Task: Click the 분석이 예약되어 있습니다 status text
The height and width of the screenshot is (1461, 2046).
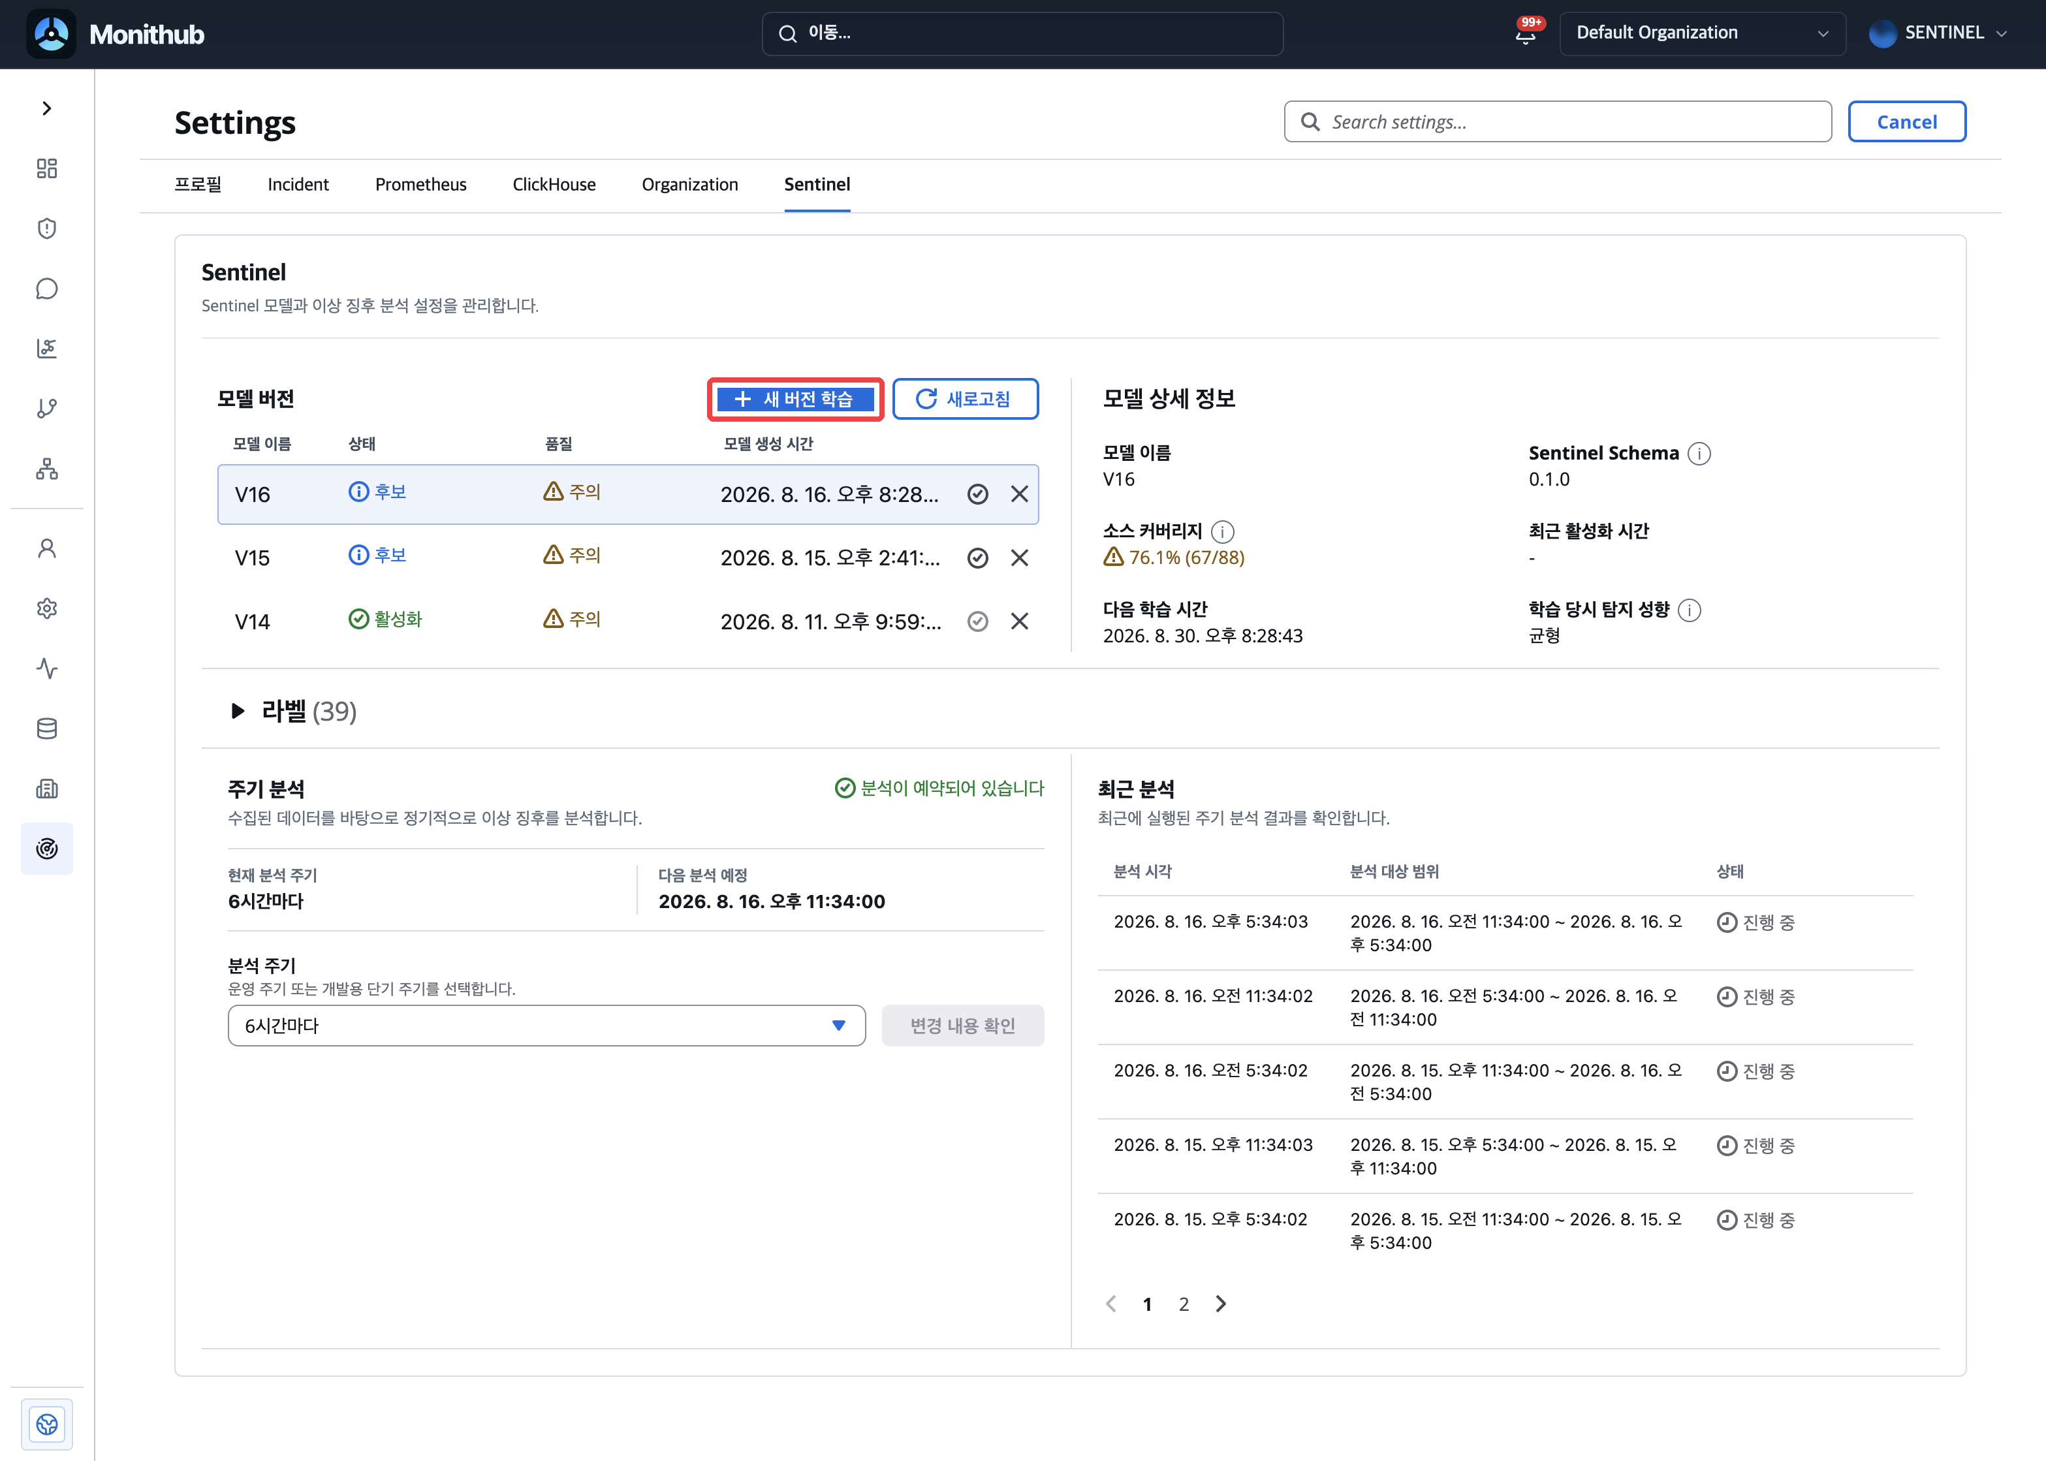Action: click(940, 788)
